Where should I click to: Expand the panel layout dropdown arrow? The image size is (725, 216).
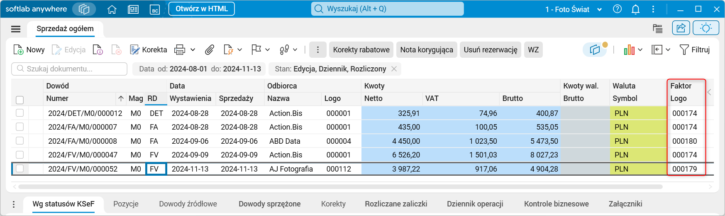(668, 50)
